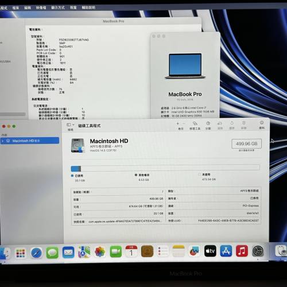
Task: Click the white free-space legend square
Action: click(200, 174)
